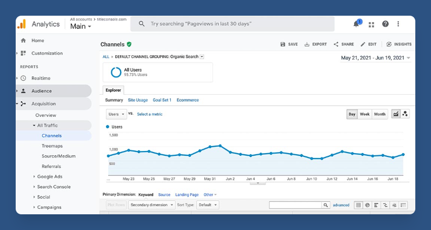431x230 pixels.
Task: Open Treemaps in the sidebar
Action: pos(52,146)
